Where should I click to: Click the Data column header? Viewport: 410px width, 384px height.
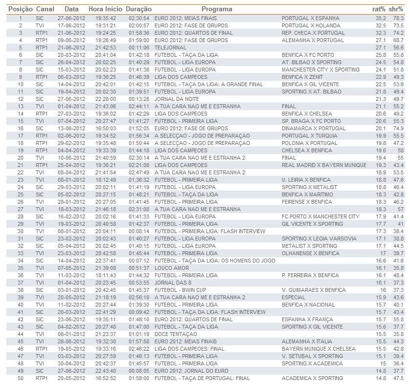coord(71,9)
